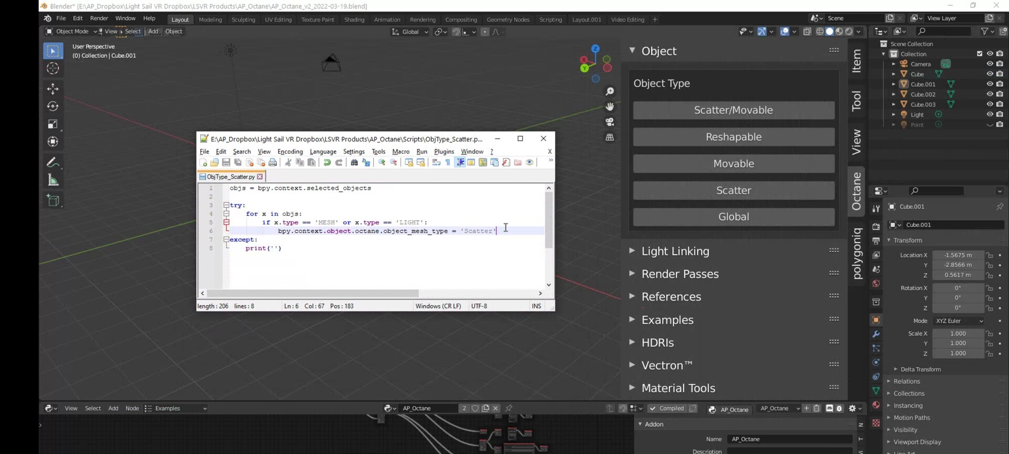Pick the Add Cube tool
This screenshot has width=1009, height=454.
point(53,200)
